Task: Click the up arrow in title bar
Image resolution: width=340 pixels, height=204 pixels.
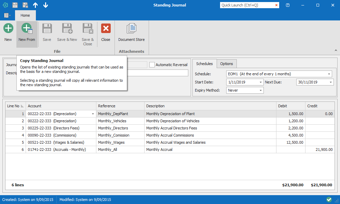Action: 36,5
